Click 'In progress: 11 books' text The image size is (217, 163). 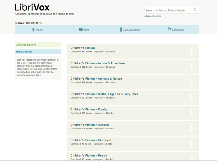[104, 98]
